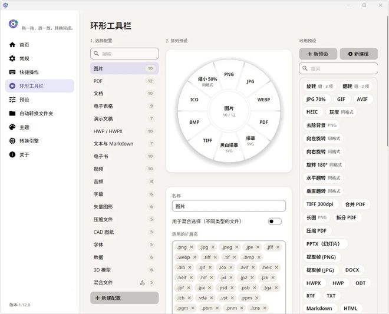Screen dimensions: 389x314
Task: Remove the .jpeg extension tag
Action: (x=237, y=247)
